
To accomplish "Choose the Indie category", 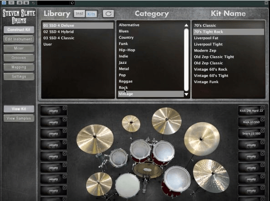I will coord(151,56).
